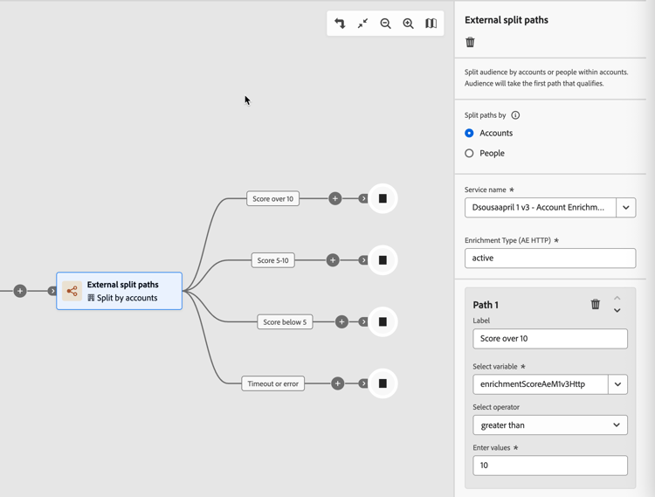Delete the External split paths node
The width and height of the screenshot is (655, 497).
click(471, 42)
